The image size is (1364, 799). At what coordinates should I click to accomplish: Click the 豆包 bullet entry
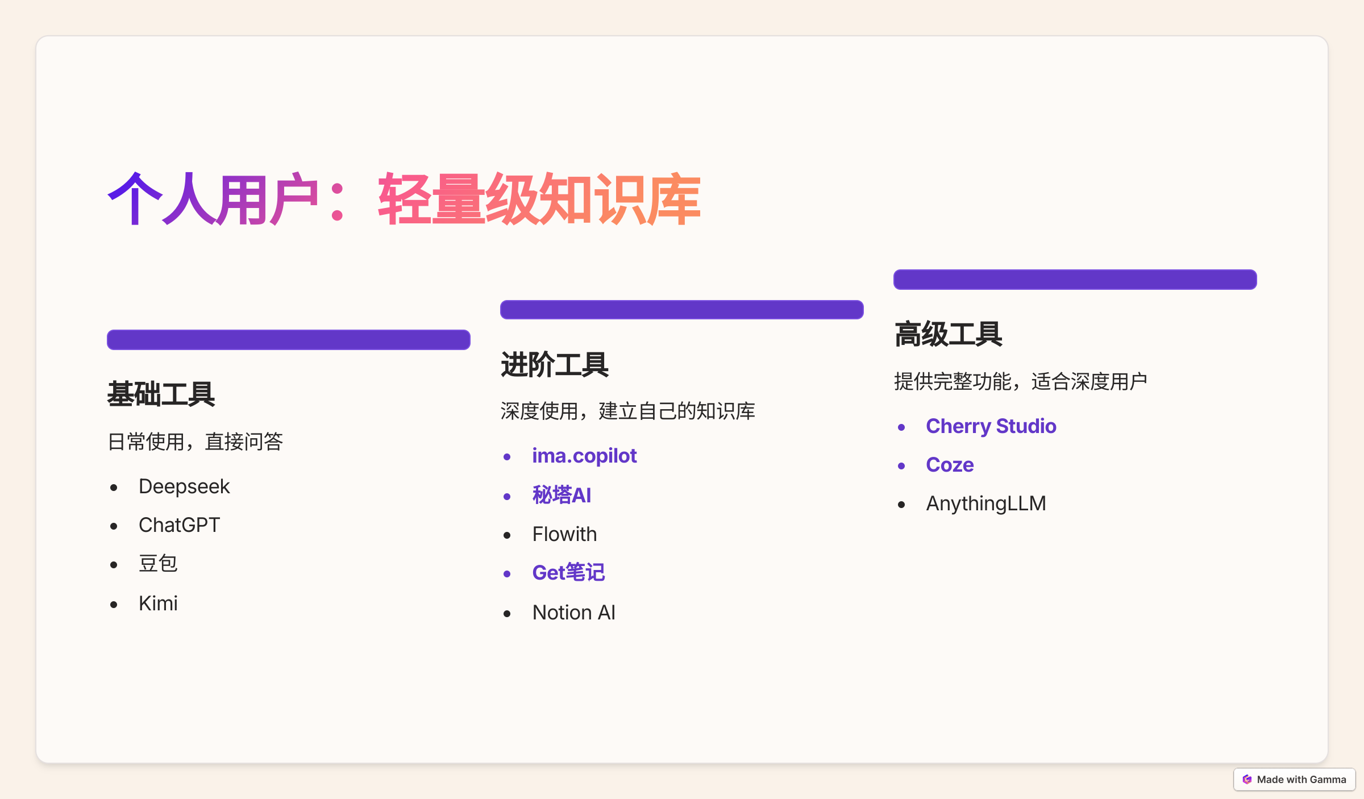(x=159, y=563)
